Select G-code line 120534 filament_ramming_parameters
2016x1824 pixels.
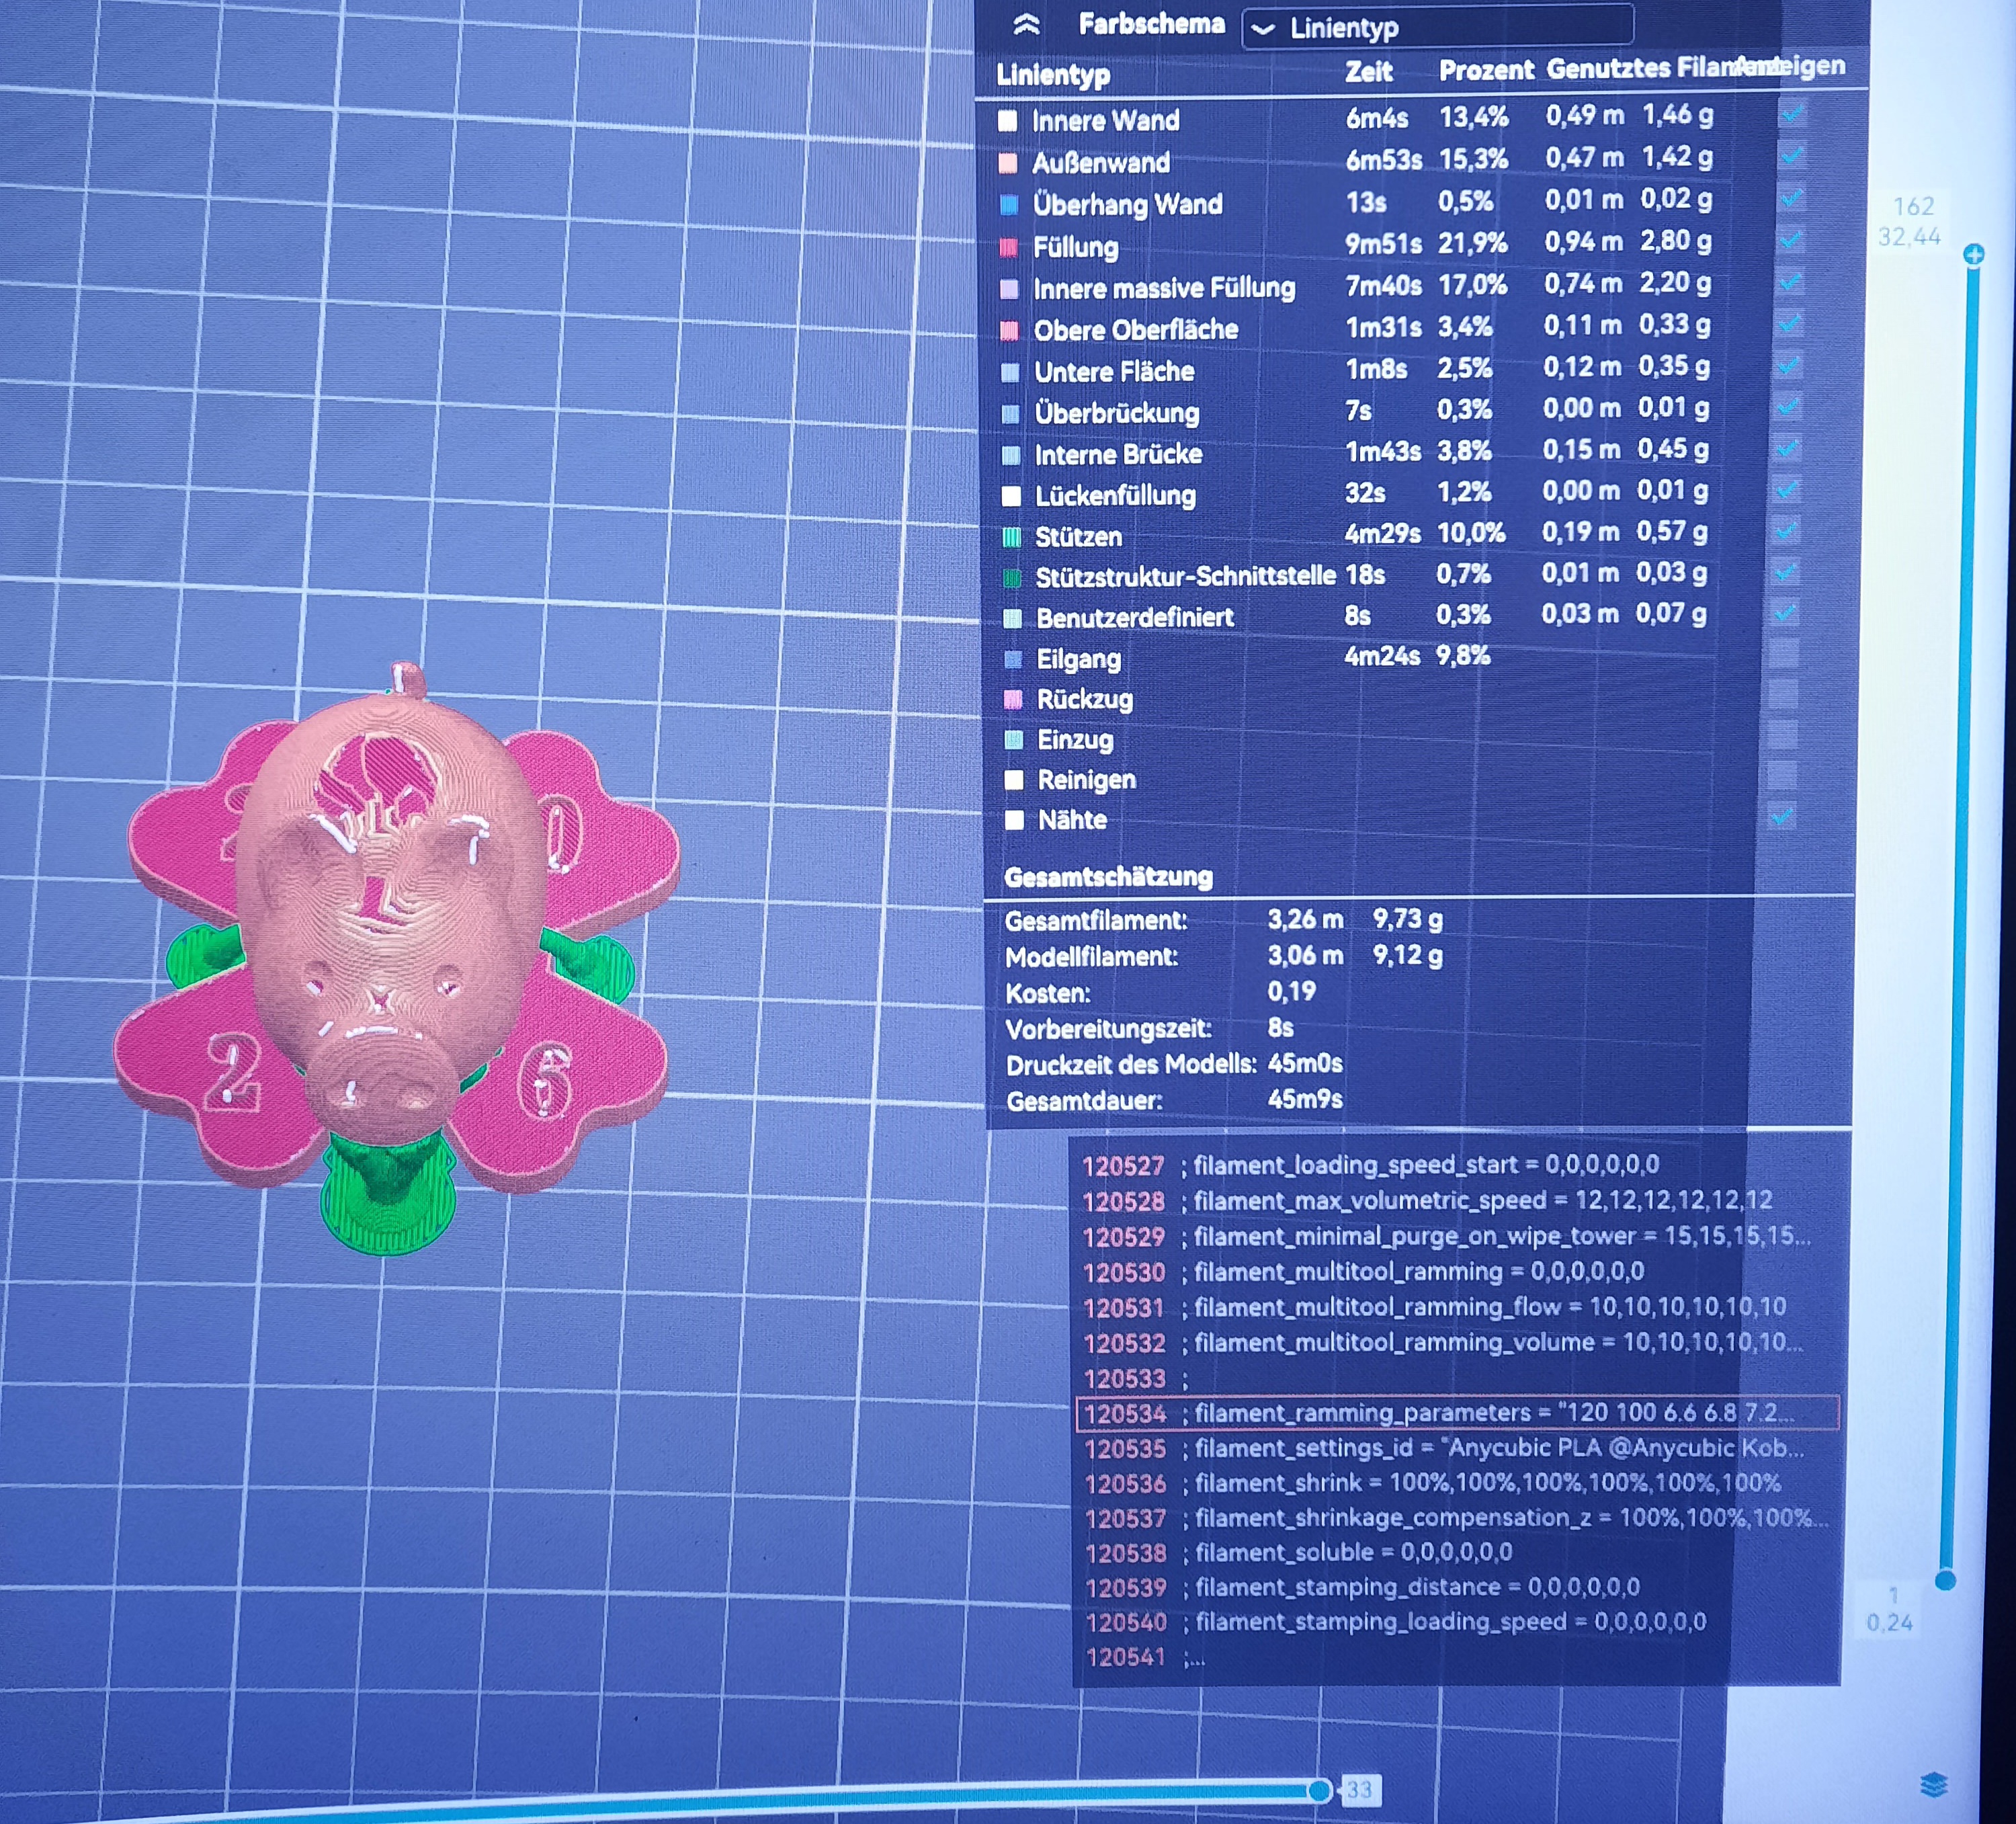(1457, 1413)
